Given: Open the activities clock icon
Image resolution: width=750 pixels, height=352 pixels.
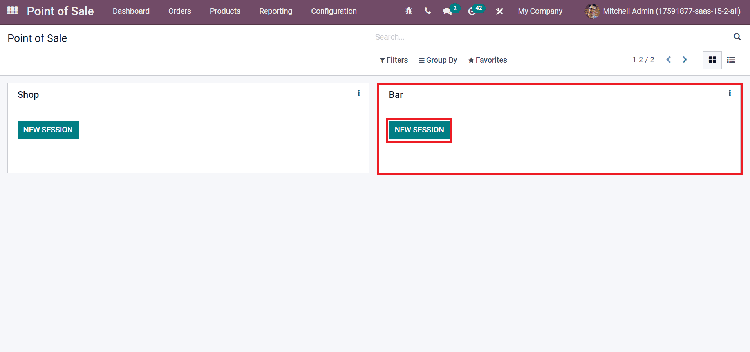Looking at the screenshot, I should pyautogui.click(x=472, y=11).
